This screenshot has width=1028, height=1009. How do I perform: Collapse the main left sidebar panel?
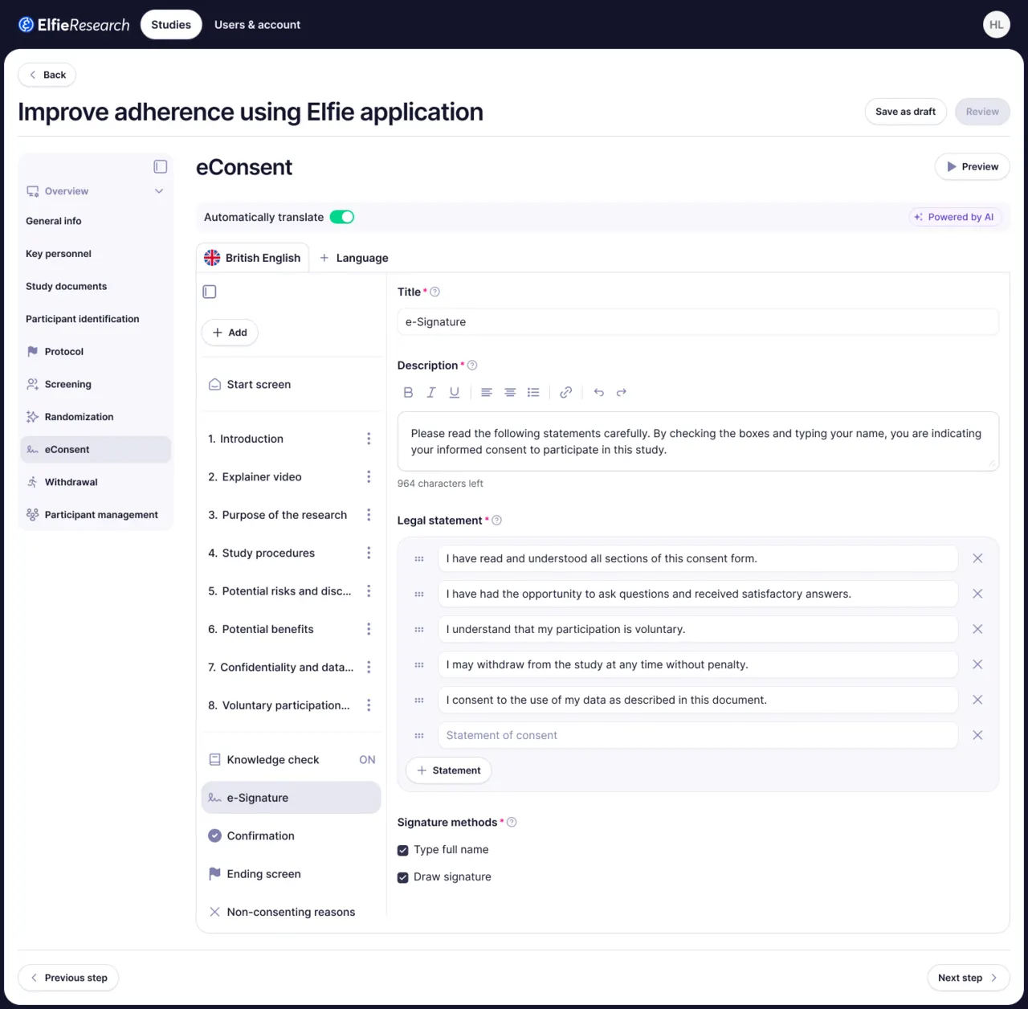tap(161, 166)
